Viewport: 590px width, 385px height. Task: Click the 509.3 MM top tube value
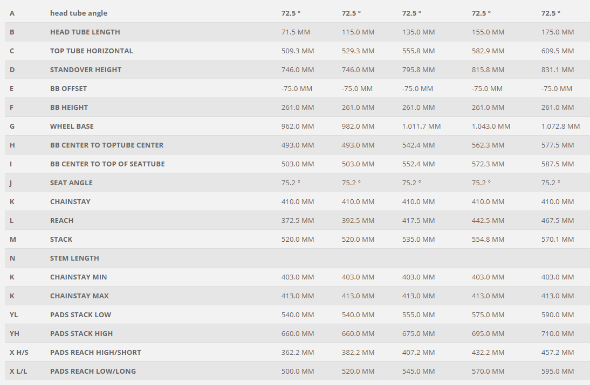pos(297,51)
